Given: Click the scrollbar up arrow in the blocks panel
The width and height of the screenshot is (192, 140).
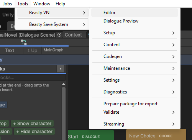Looking at the screenshot, I should [x=64, y=84].
